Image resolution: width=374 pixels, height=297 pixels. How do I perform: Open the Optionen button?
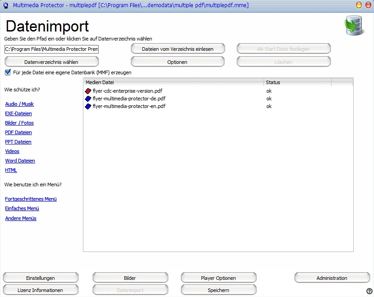pos(178,62)
